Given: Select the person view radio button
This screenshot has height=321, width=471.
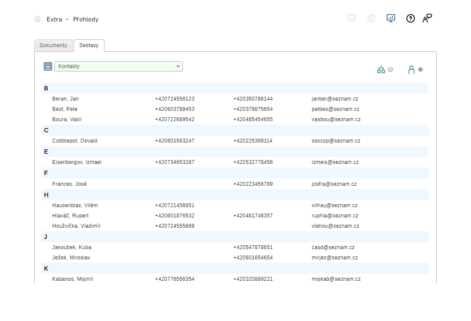Looking at the screenshot, I should pyautogui.click(x=420, y=69).
